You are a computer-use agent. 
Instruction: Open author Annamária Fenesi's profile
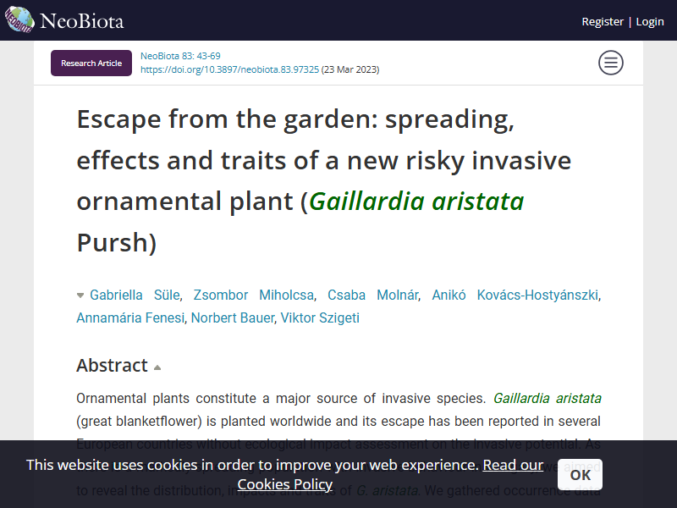pos(130,318)
